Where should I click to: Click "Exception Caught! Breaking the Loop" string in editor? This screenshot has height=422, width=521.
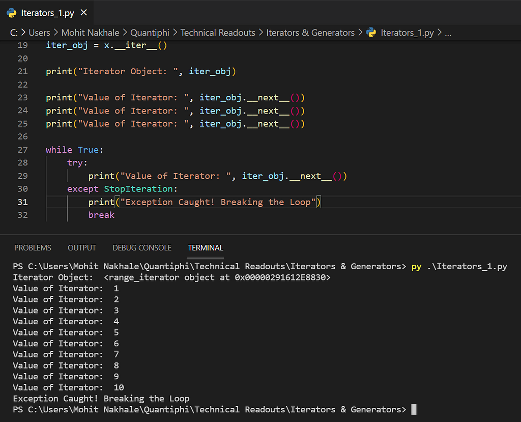click(218, 202)
